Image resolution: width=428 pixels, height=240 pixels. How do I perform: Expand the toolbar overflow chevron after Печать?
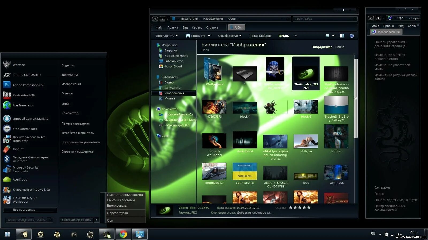(296, 35)
